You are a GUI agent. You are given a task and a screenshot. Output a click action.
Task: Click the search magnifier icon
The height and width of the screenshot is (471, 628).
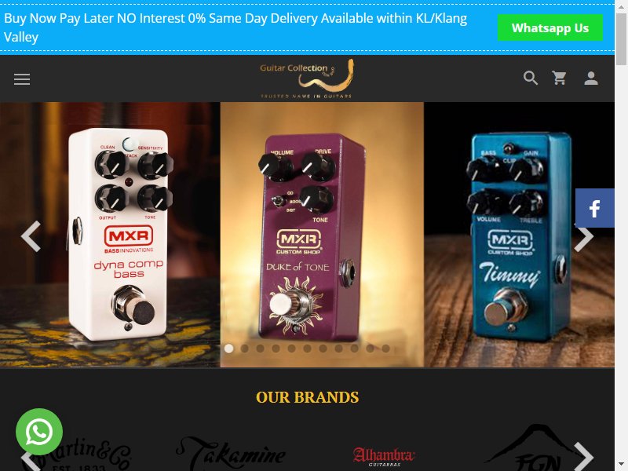pos(531,78)
